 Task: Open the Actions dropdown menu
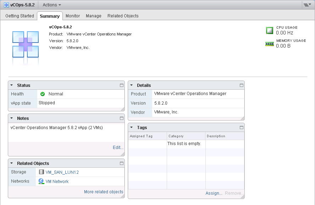pos(52,5)
